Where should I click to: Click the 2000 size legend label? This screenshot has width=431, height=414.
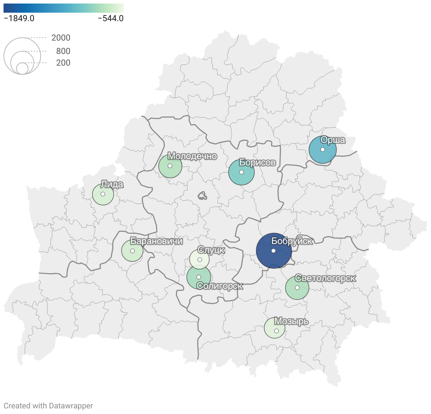coord(61,38)
